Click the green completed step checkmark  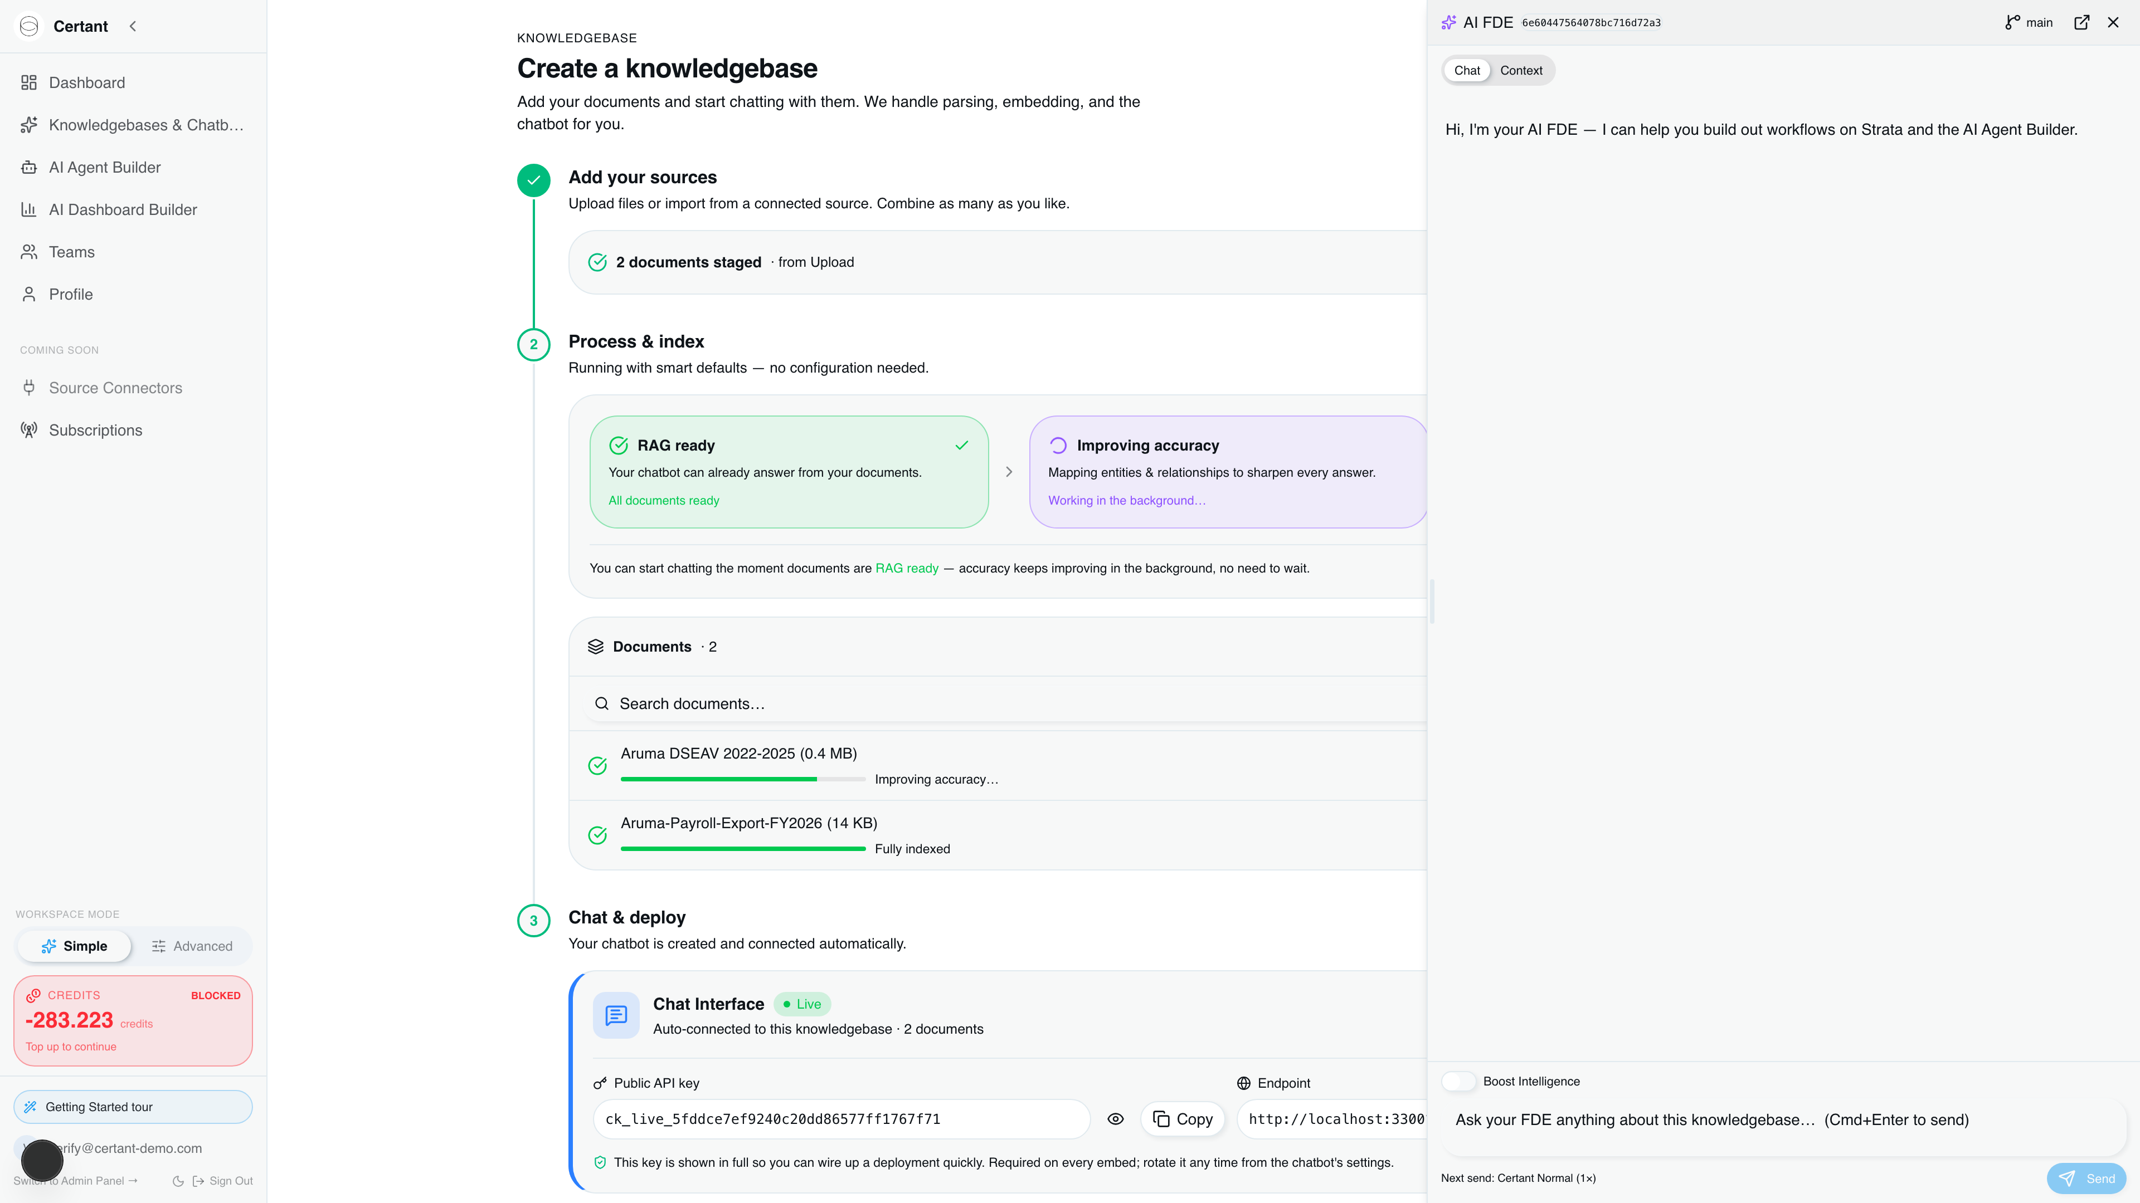coord(533,179)
